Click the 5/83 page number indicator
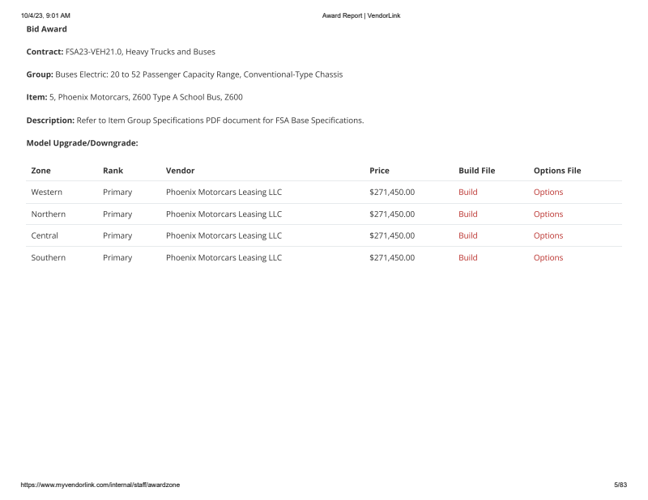 click(620, 485)
